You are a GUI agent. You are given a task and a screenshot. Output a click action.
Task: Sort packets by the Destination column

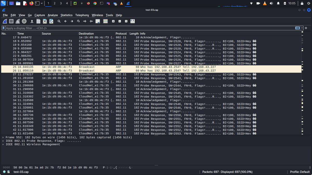coord(96,34)
